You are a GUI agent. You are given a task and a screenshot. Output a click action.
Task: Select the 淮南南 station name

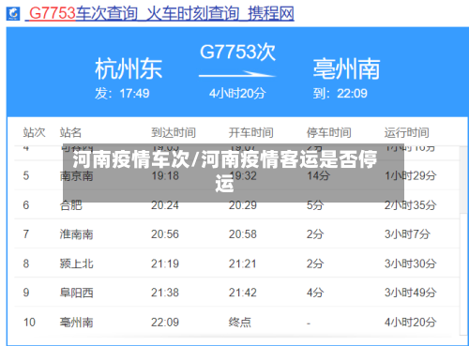coord(77,234)
